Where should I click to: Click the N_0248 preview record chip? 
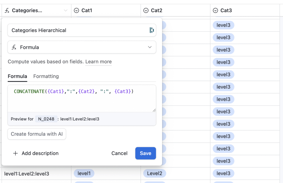46,119
